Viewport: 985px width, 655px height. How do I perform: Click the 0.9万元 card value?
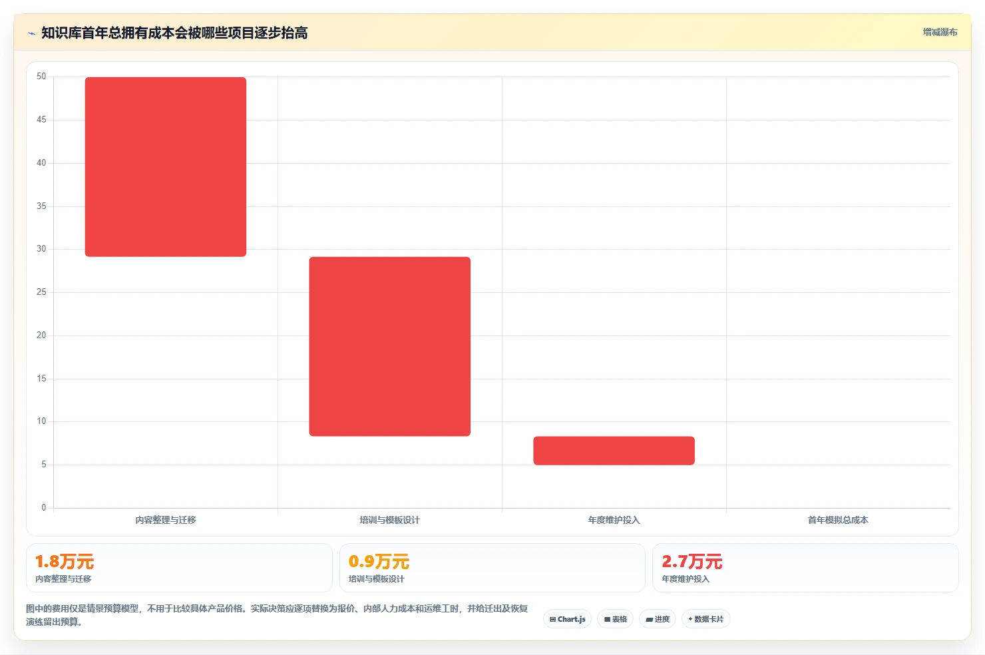point(379,562)
